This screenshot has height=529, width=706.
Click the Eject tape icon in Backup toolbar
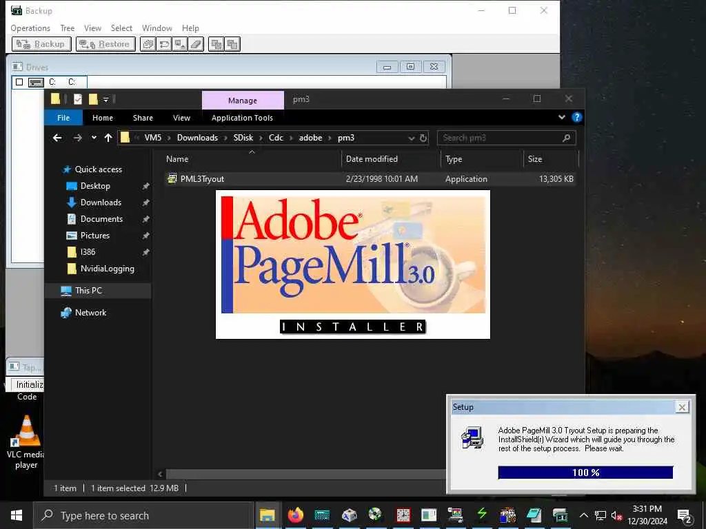180,44
